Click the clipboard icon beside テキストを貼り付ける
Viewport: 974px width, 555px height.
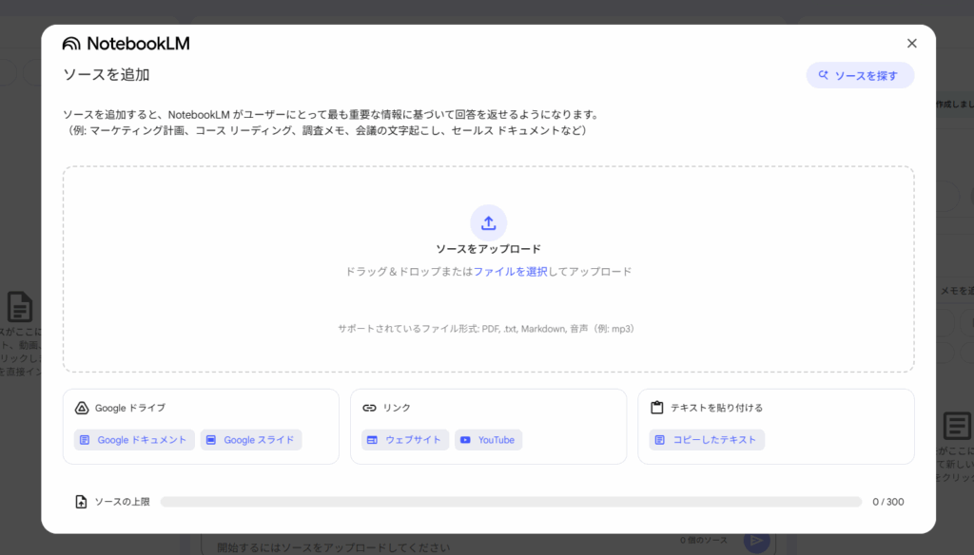tap(656, 408)
